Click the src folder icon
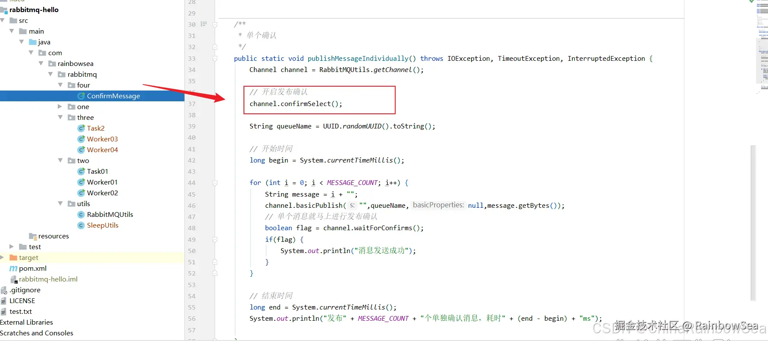Image resolution: width=768 pixels, height=341 pixels. click(13, 20)
